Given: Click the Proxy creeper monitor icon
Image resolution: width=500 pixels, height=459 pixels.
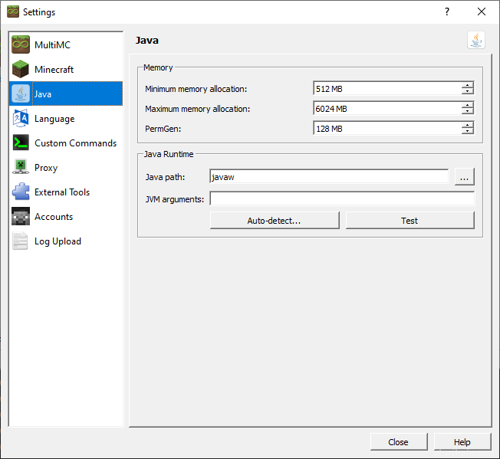Looking at the screenshot, I should pos(21,167).
